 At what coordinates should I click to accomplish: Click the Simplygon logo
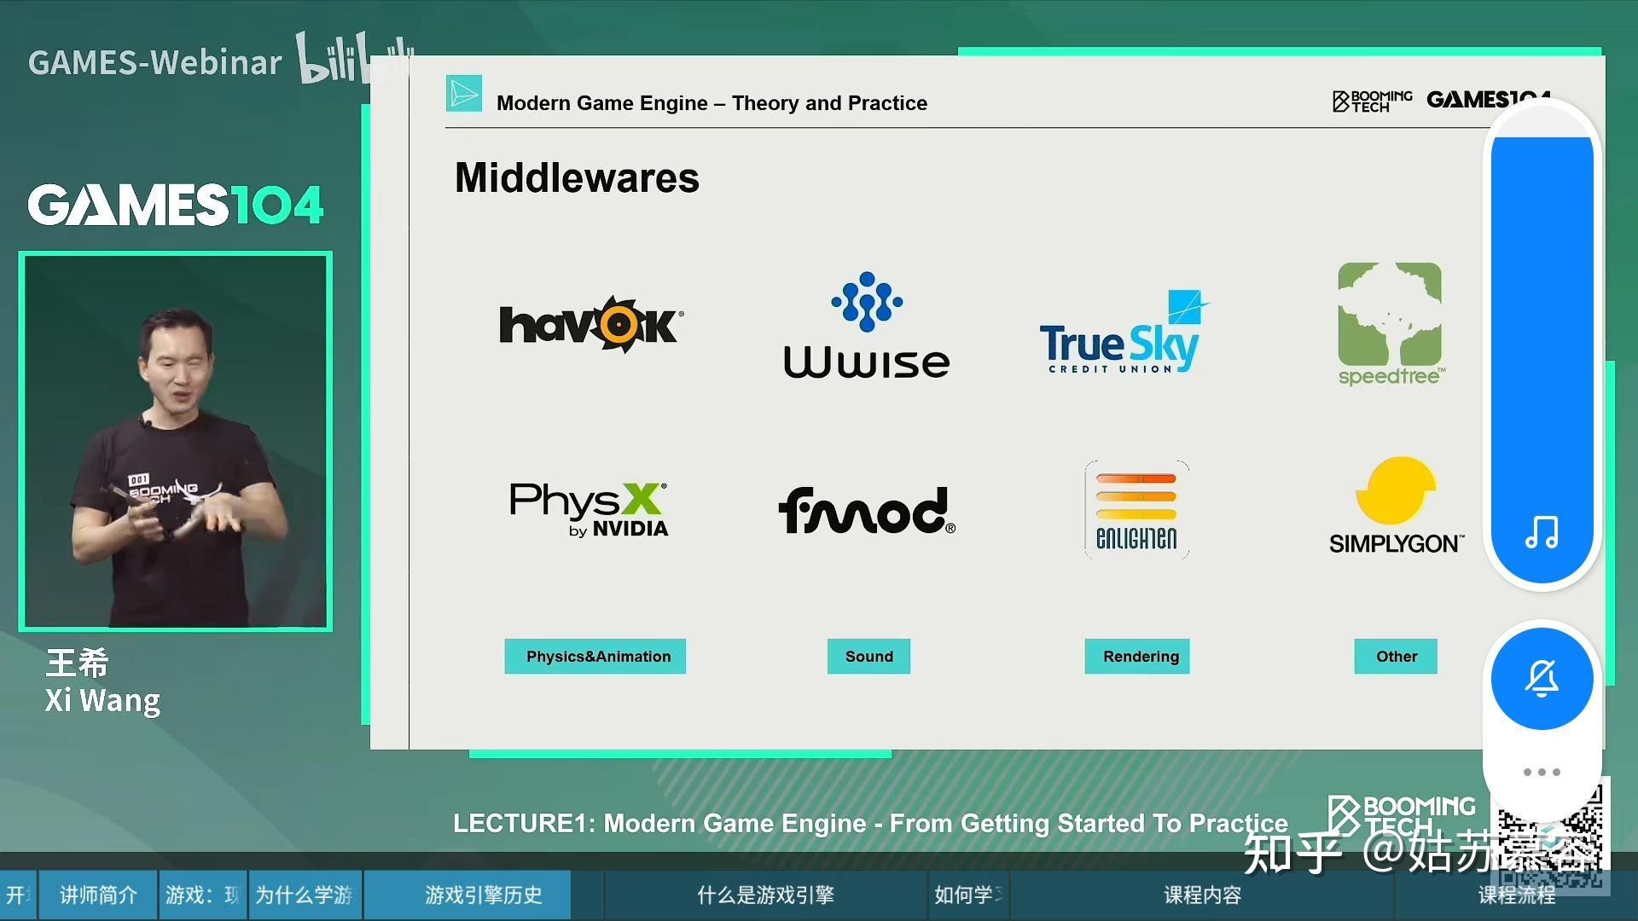tap(1396, 507)
